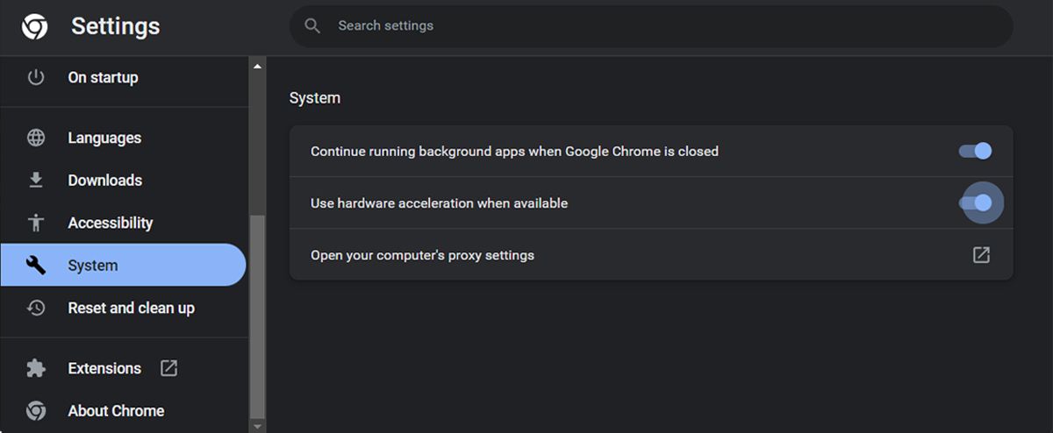Click the sidebar scrollbar up arrow
This screenshot has width=1053, height=433.
point(257,67)
